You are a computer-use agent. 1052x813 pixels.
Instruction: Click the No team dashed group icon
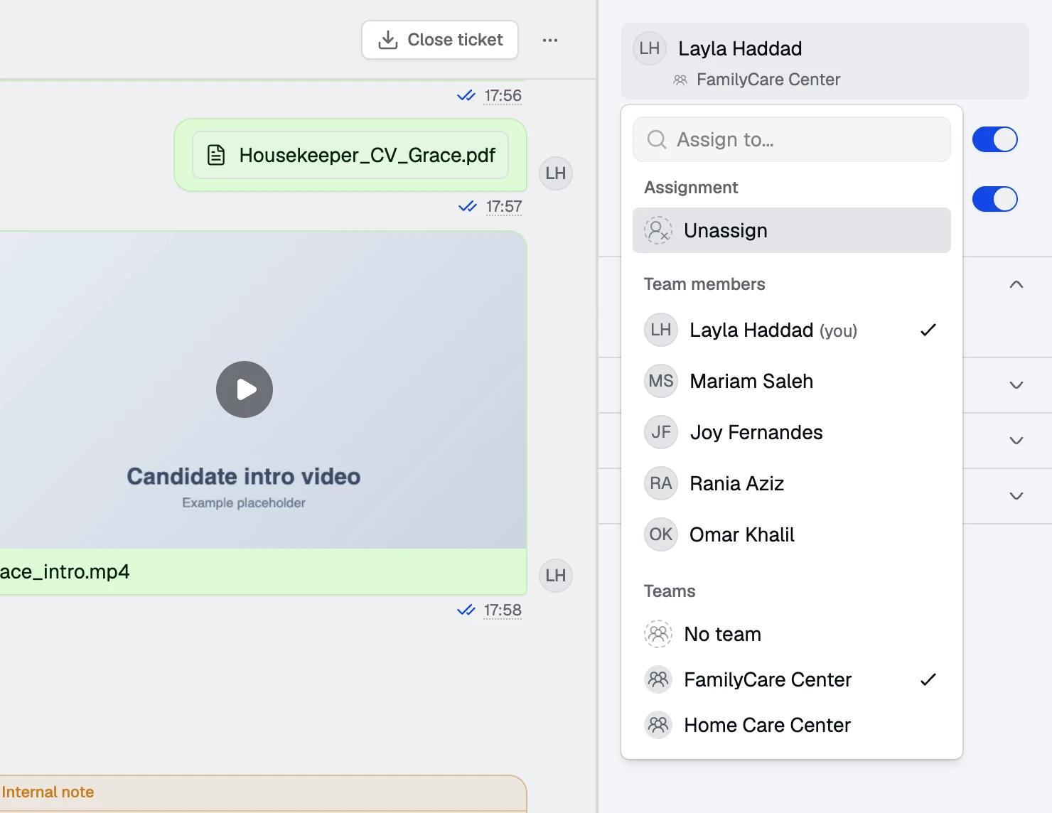[658, 634]
